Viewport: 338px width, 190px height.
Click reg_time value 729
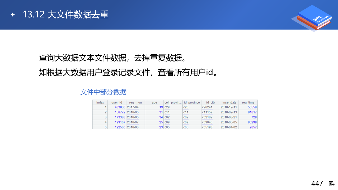[x=254, y=117]
